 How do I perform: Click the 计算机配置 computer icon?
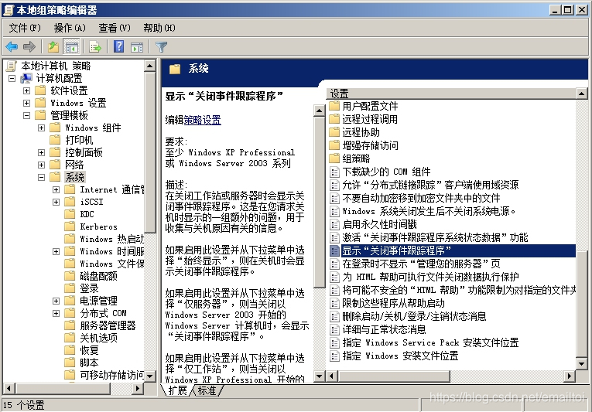coord(26,78)
